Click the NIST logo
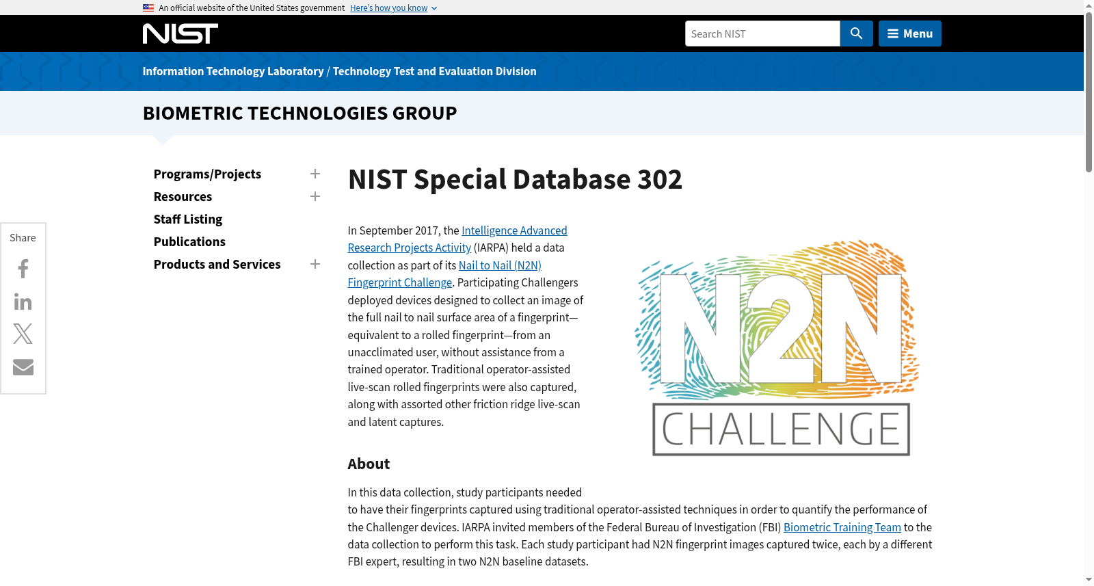Image resolution: width=1094 pixels, height=586 pixels. (181, 34)
